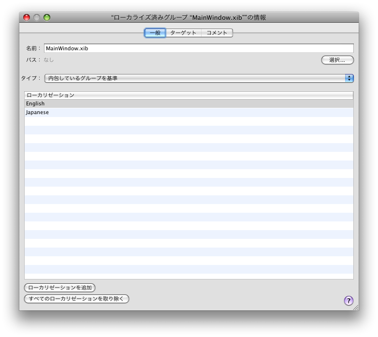Switch to the ターゲット tab
The image size is (378, 337).
pos(183,33)
